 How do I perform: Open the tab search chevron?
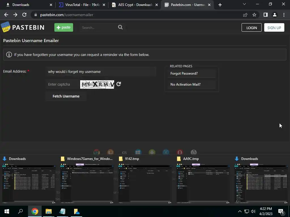[244, 4]
